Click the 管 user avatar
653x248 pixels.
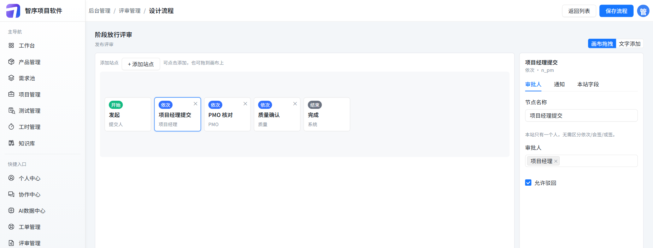click(643, 11)
